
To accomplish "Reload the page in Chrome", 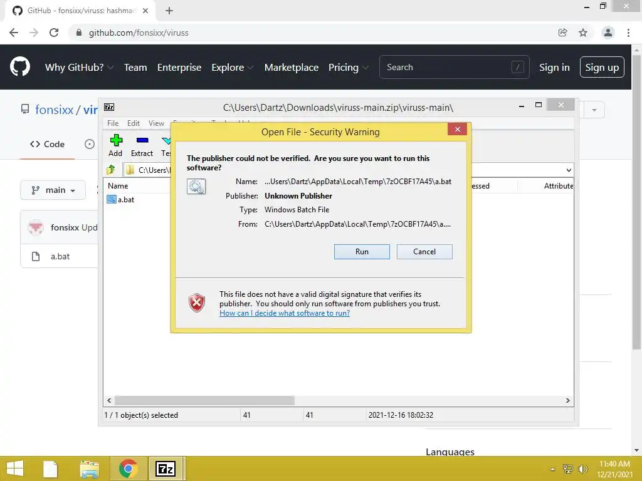I will coord(54,33).
